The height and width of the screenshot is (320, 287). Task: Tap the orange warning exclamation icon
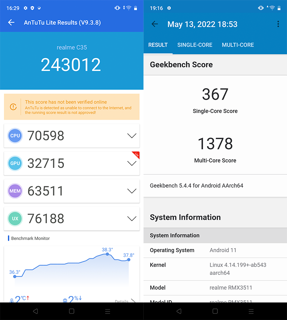[x=13, y=107]
